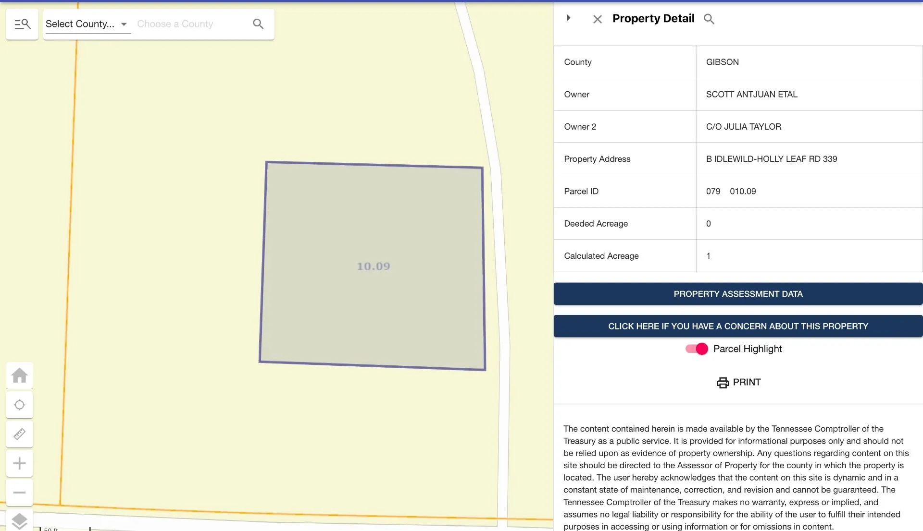Screen dimensions: 923x531
Task: Click the Owner name SCOTT ANTJUAN ETAL
Action: click(751, 95)
